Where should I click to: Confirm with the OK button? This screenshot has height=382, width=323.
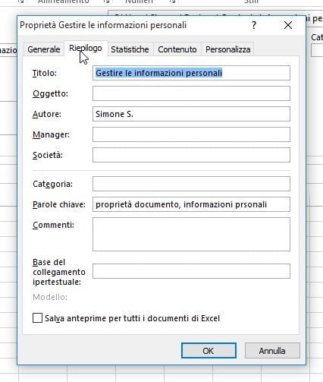pos(209,351)
